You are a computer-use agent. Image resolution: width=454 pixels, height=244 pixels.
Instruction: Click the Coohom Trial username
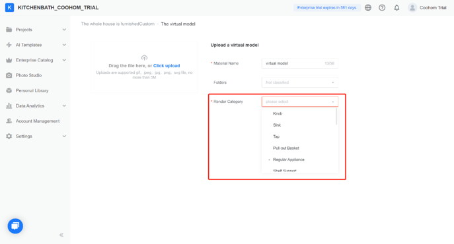[x=433, y=8]
